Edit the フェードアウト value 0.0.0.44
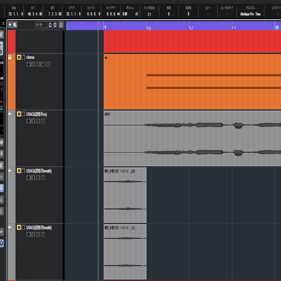This screenshot has width=281, height=281. point(113,14)
